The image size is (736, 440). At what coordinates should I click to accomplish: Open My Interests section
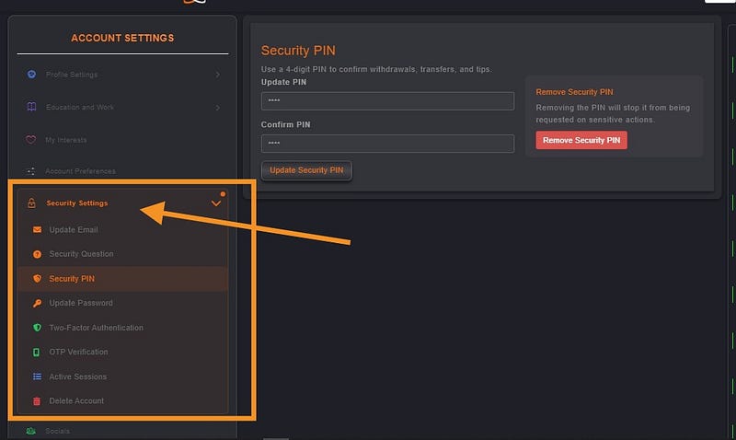[66, 140]
